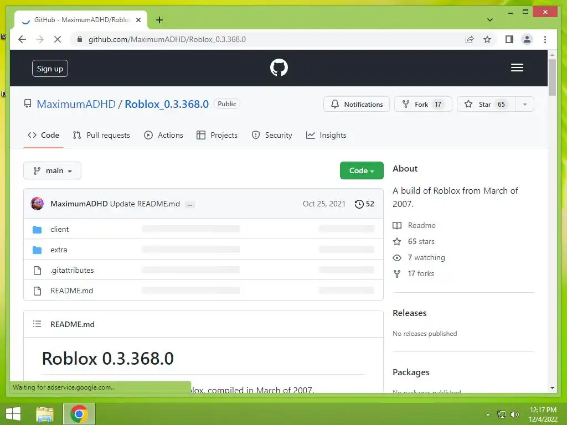
Task: Open the .gitattributes file name
Action: tap(72, 270)
